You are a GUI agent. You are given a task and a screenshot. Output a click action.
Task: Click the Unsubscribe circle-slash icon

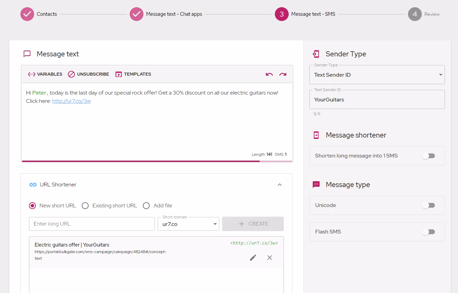[71, 74]
